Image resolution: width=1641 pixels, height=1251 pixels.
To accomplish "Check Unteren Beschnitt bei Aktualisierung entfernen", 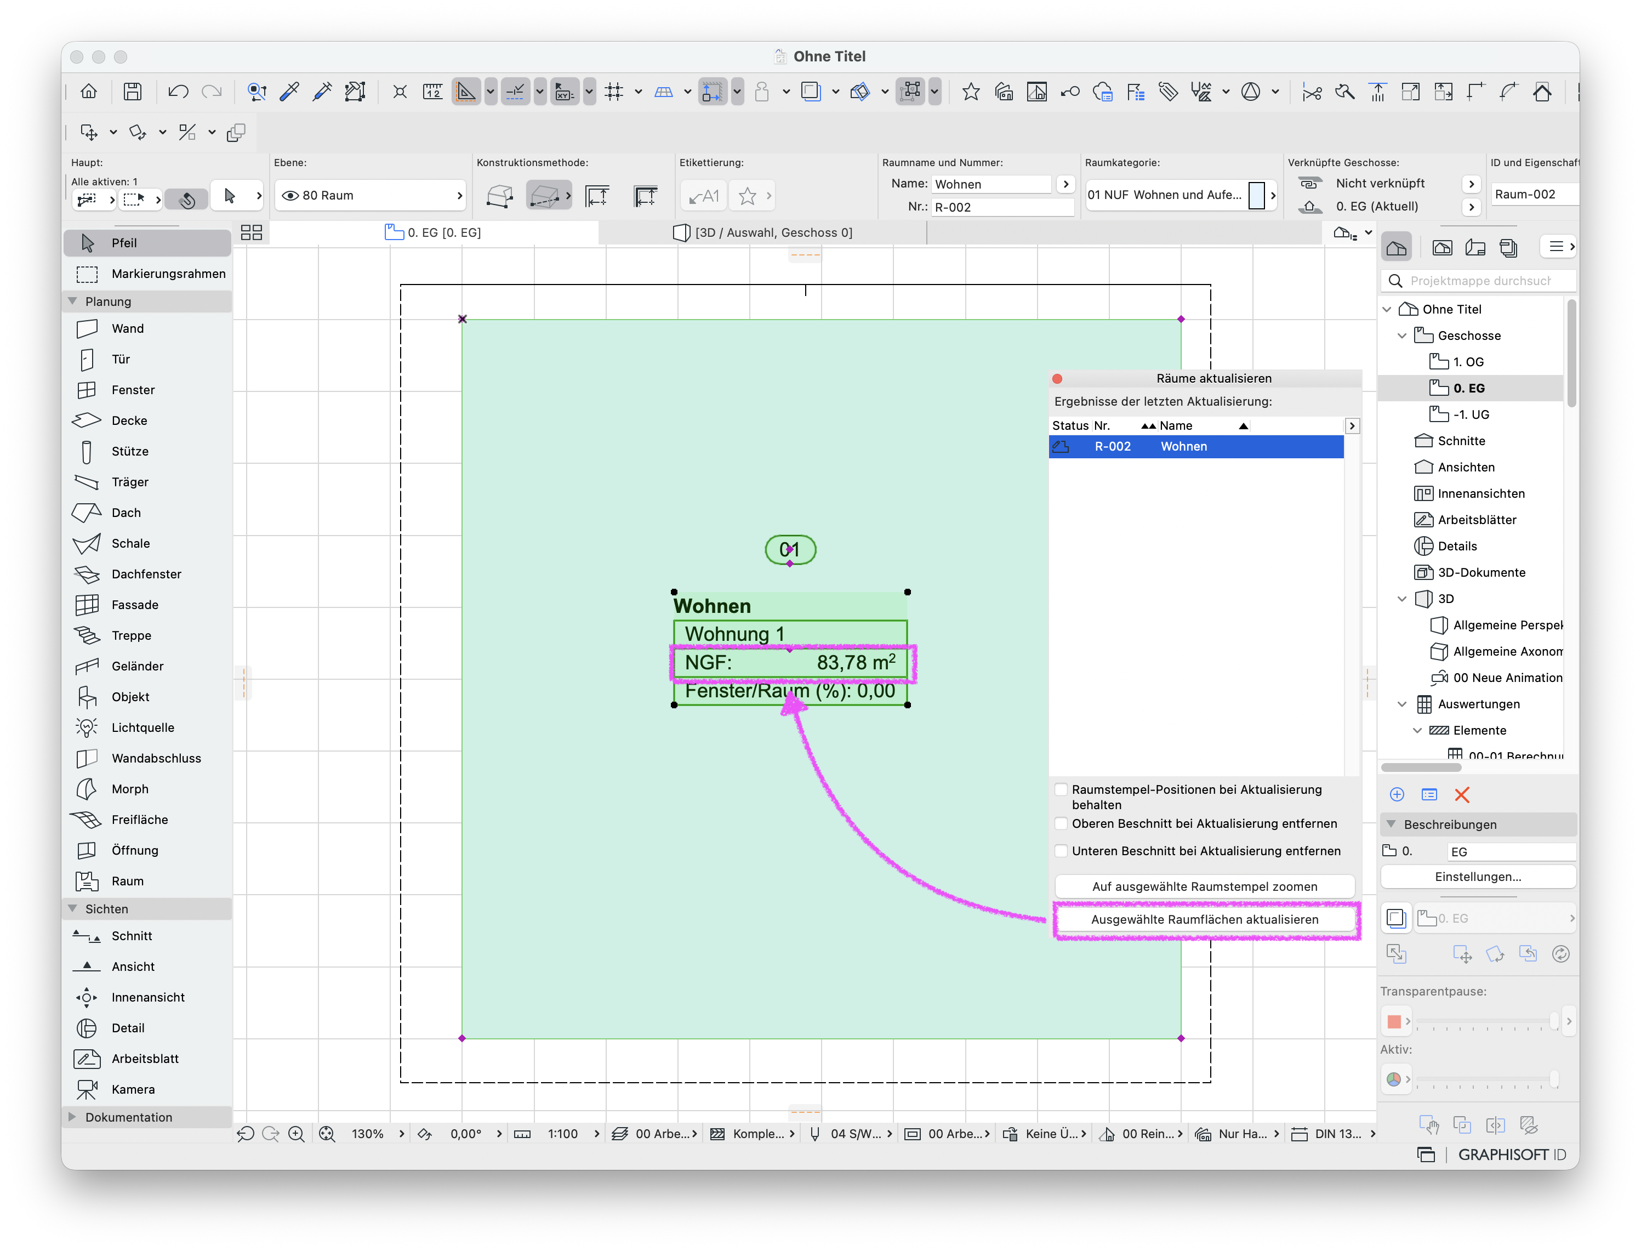I will click(1062, 851).
